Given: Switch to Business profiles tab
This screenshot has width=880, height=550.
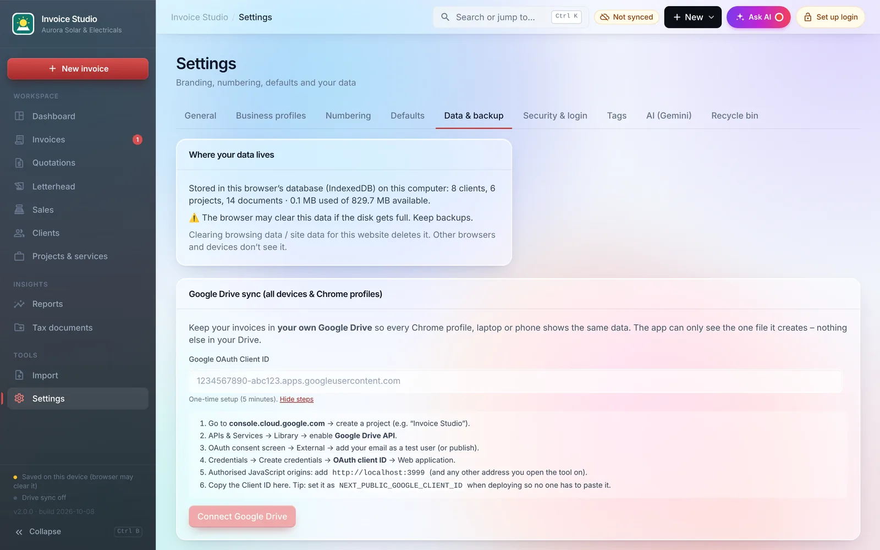Looking at the screenshot, I should click(271, 116).
